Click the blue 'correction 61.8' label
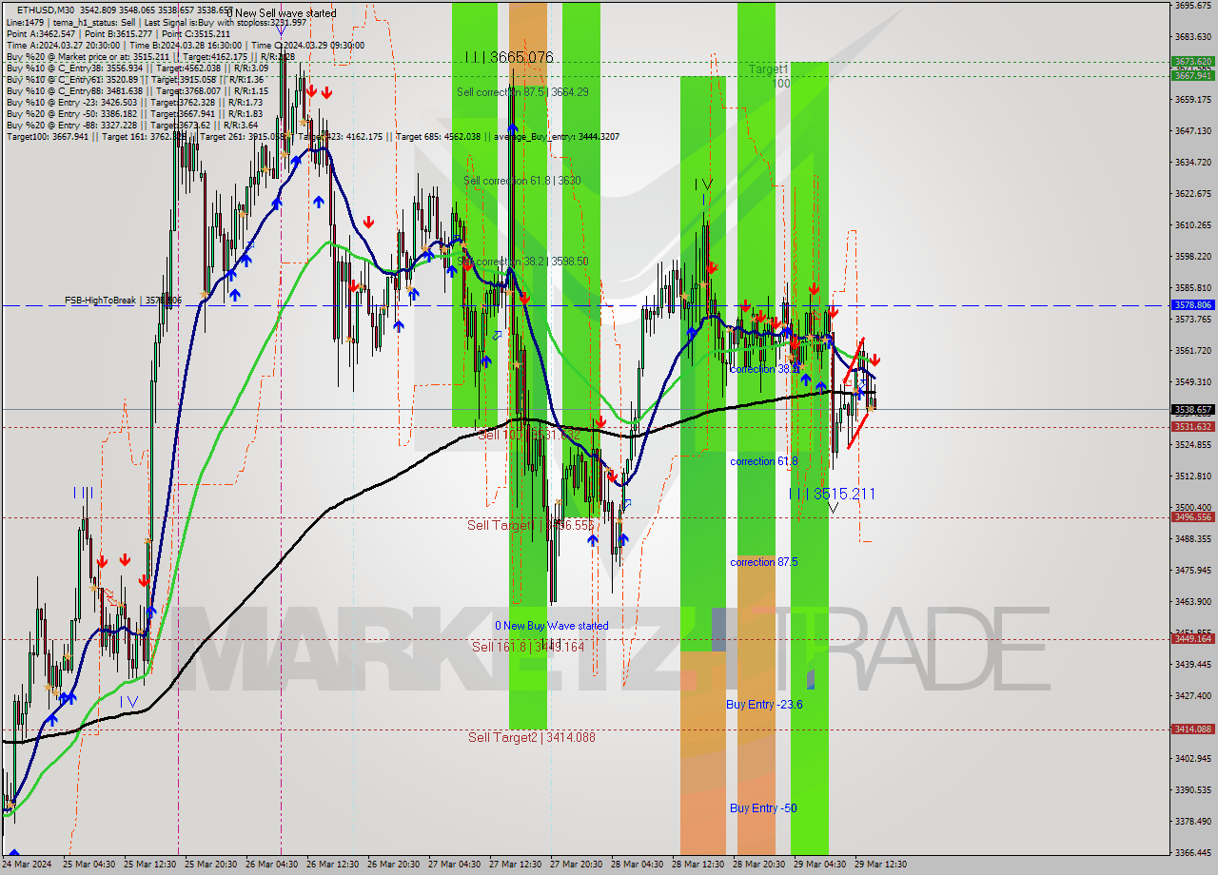 764,461
